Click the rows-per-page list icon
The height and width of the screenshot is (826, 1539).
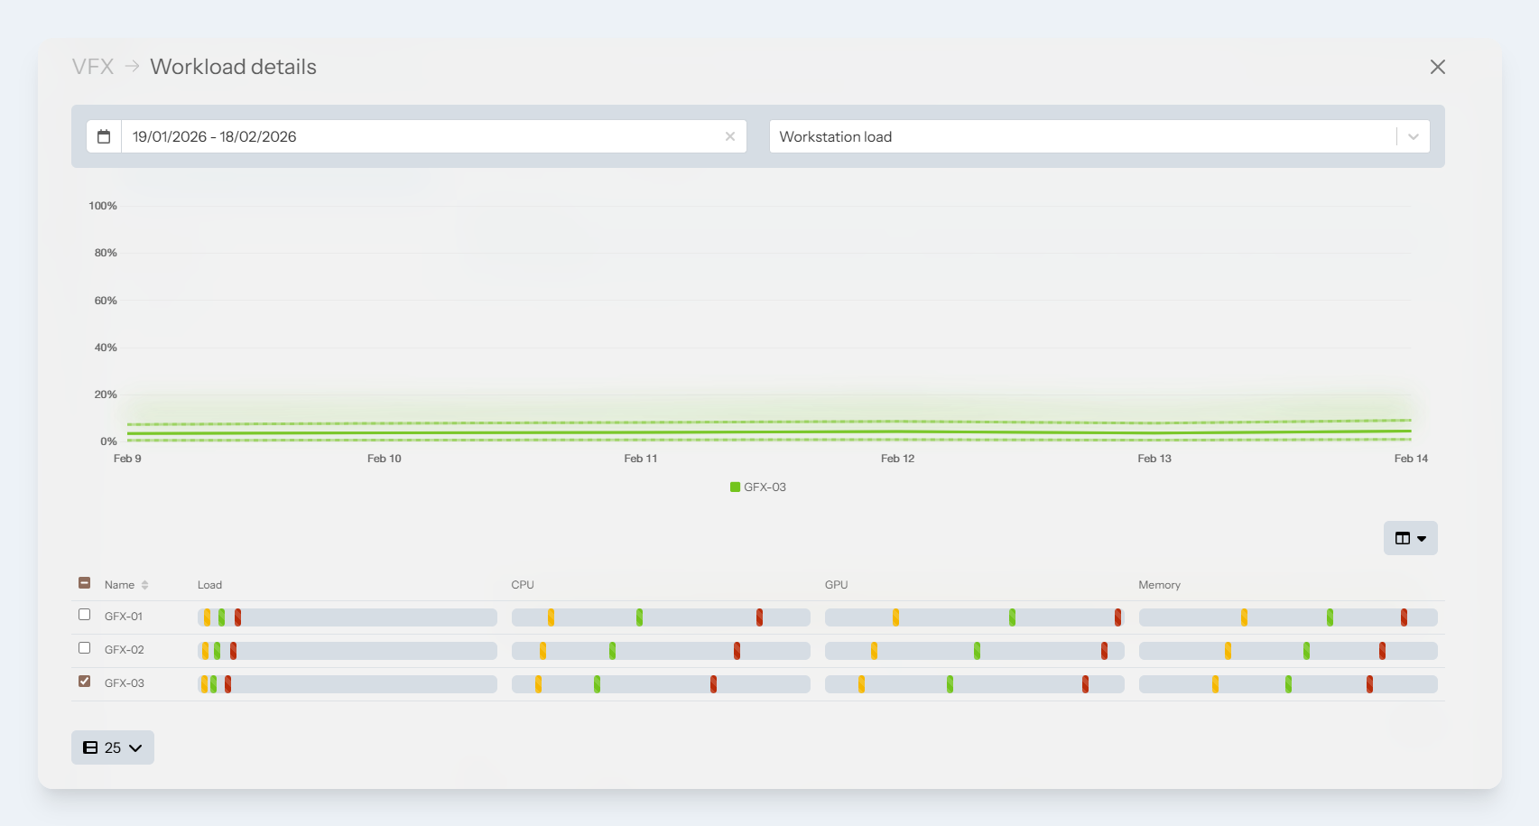[x=90, y=747]
